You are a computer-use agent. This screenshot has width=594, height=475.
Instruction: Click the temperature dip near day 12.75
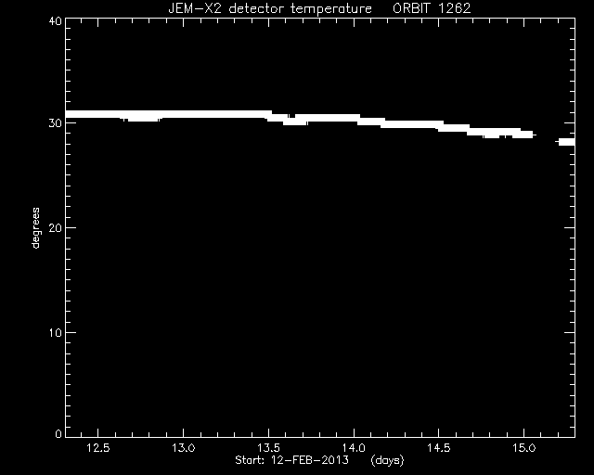pos(141,118)
